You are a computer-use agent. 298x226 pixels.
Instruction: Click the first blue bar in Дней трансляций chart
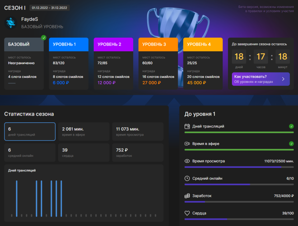click(x=17, y=198)
